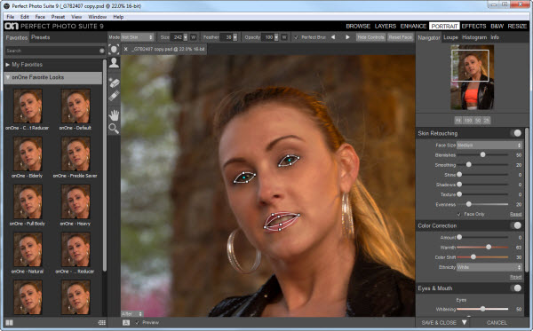Apply the onOne - Elderly preset thumbnail
Image resolution: width=533 pixels, height=331 pixels.
(28, 154)
